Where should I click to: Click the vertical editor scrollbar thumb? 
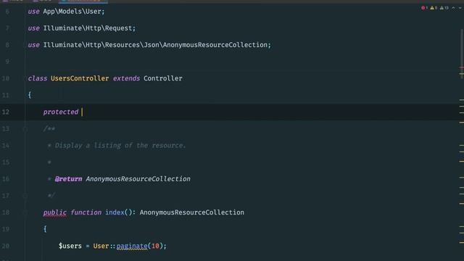(462, 53)
